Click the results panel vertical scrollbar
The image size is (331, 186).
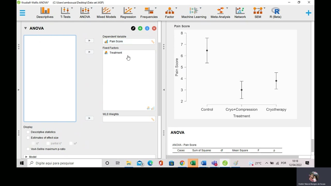coord(312,145)
